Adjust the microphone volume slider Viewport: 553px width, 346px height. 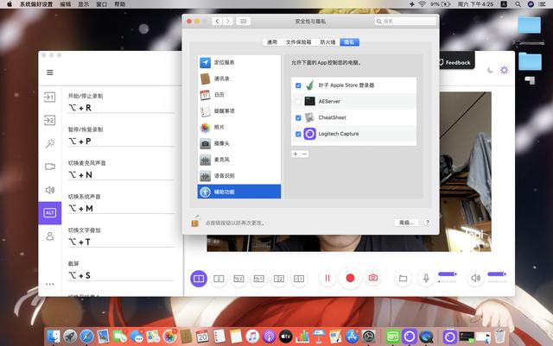click(x=448, y=274)
